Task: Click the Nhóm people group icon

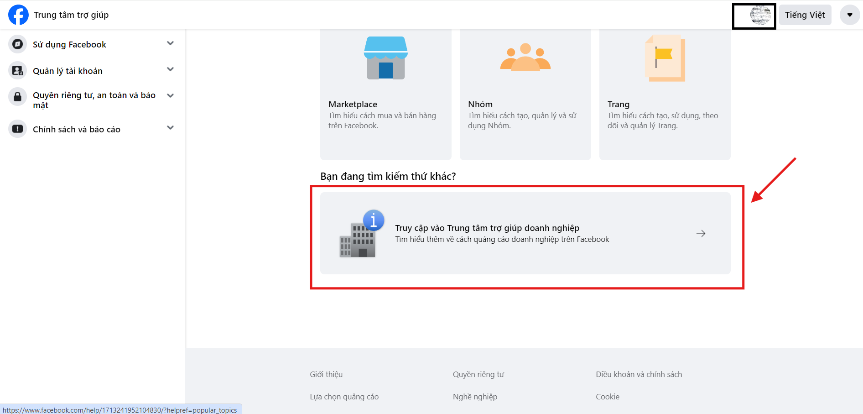Action: [x=525, y=57]
